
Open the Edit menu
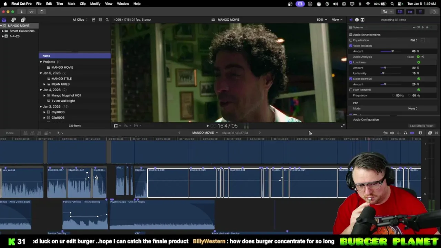(49, 4)
